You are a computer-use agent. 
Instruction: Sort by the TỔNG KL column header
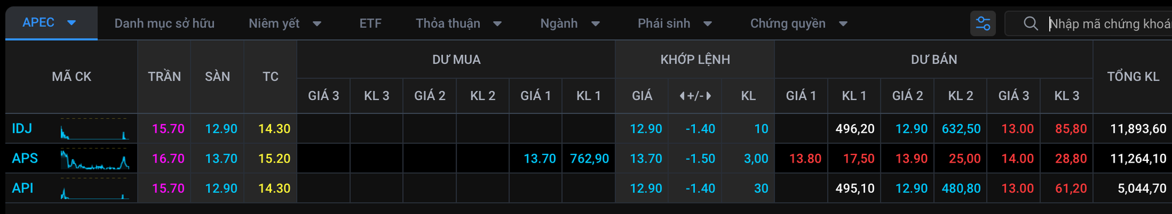pos(1133,77)
